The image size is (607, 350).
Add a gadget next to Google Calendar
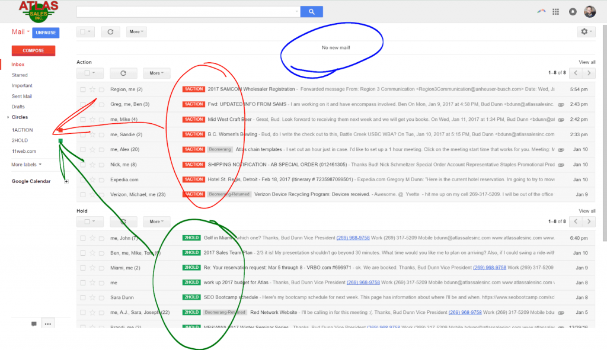click(66, 181)
